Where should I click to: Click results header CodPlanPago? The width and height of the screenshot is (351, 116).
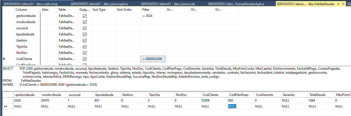coord(241,95)
